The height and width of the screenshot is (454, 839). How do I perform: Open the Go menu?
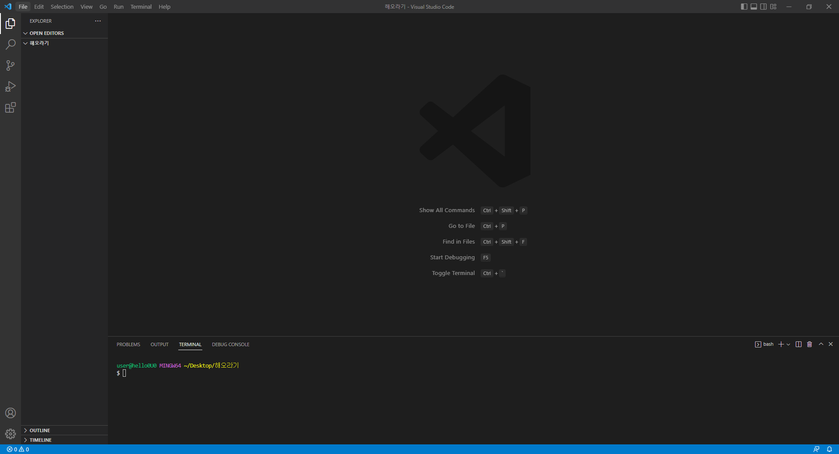click(103, 7)
